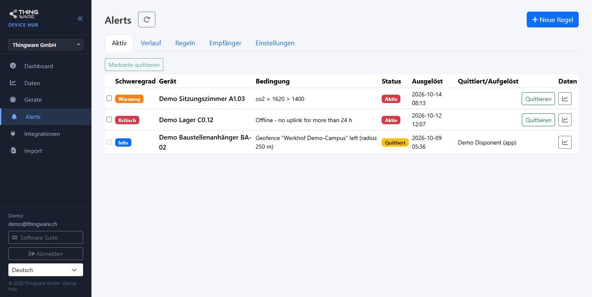The height and width of the screenshot is (297, 592).
Task: Click the yellow Quittiert status badge
Action: point(395,142)
